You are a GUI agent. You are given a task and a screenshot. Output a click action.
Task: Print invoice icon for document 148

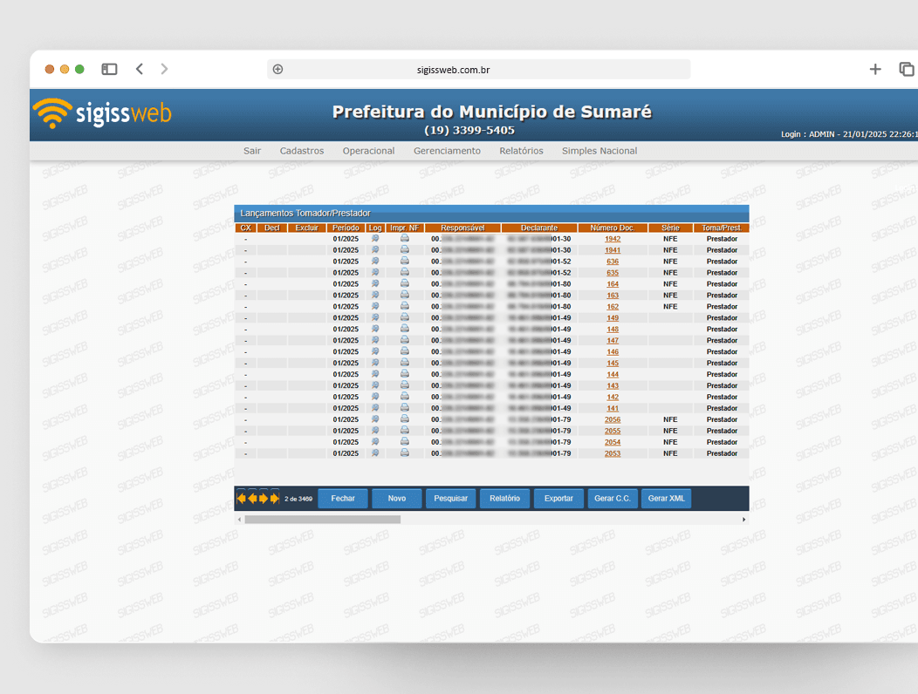(405, 329)
